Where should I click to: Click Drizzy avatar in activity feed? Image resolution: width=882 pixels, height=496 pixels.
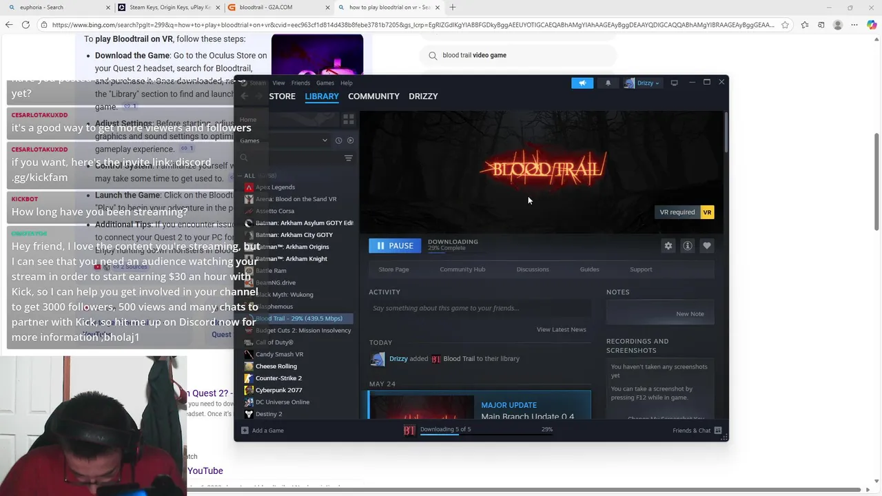point(378,359)
